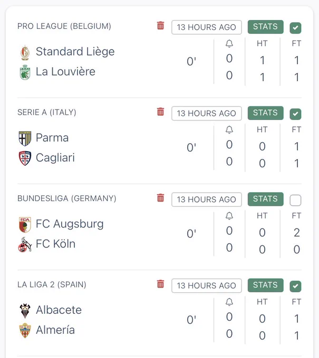The image size is (319, 358).
Task: Click the alert bell for Parma vs Cagliari
Action: pyautogui.click(x=229, y=130)
